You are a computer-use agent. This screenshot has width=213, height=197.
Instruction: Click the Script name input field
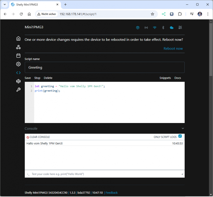(104, 67)
